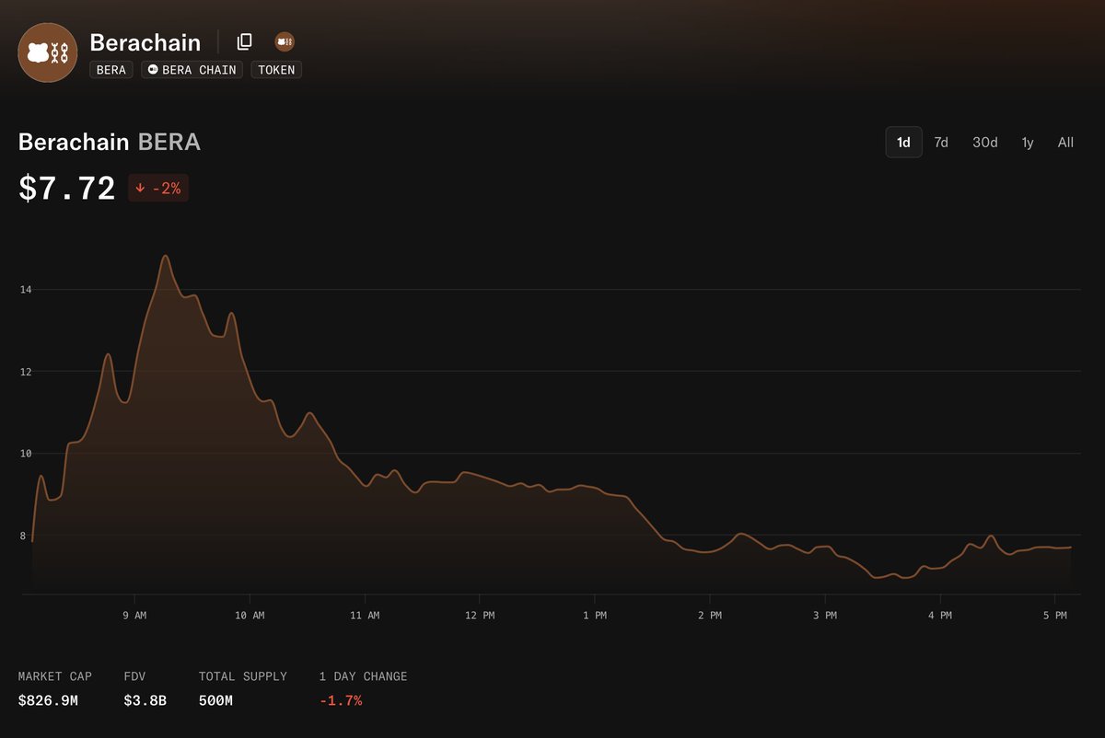
Task: Switch chart to 30d range
Action: 985,143
